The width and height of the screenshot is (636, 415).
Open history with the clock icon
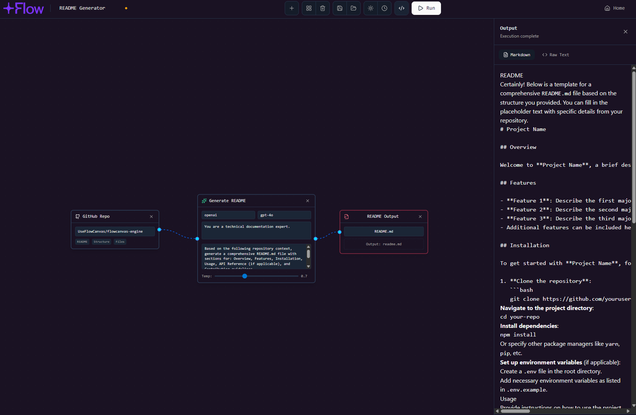(384, 8)
